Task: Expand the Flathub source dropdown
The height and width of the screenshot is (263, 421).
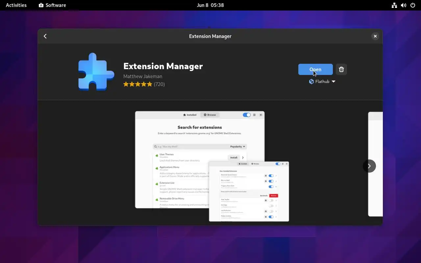Action: coord(322,82)
